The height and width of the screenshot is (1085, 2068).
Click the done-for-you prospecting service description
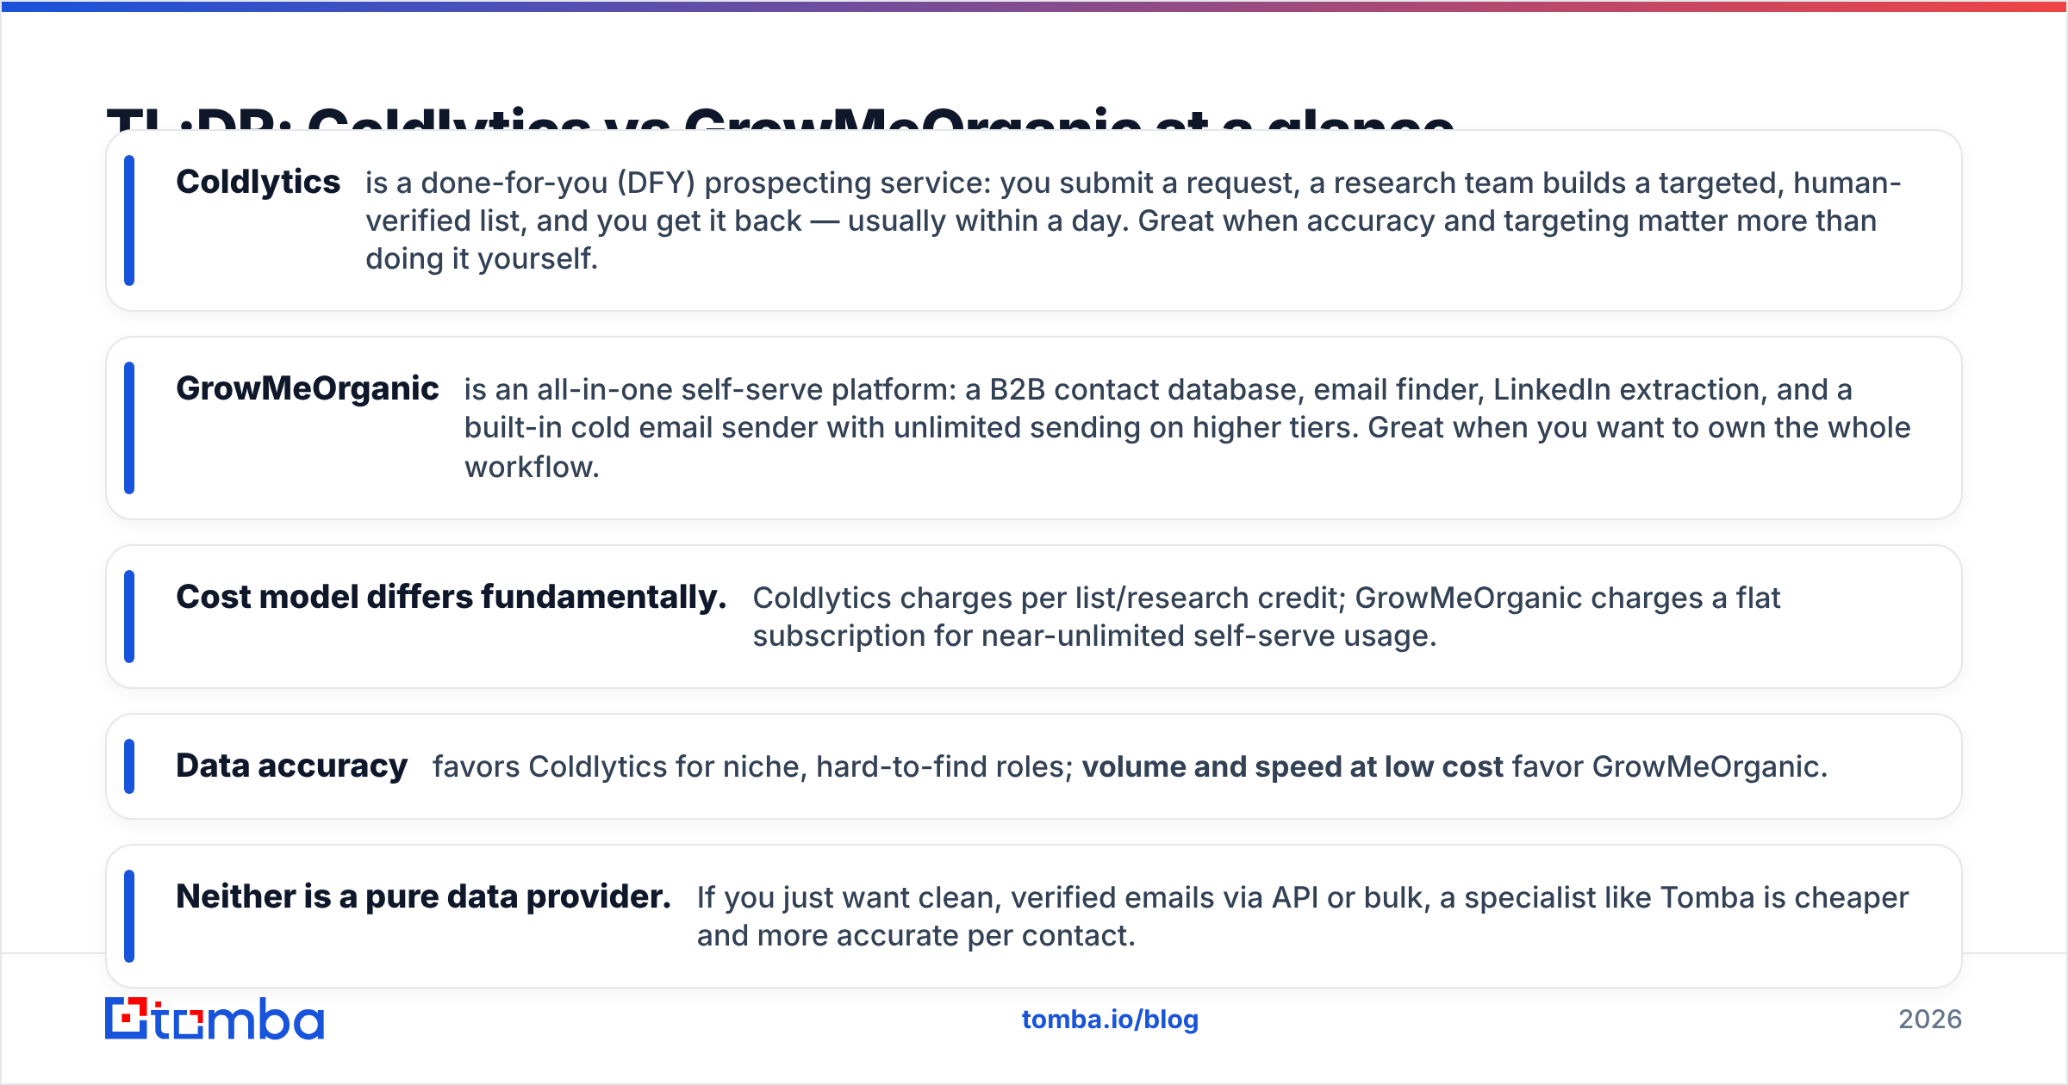coord(1133,220)
